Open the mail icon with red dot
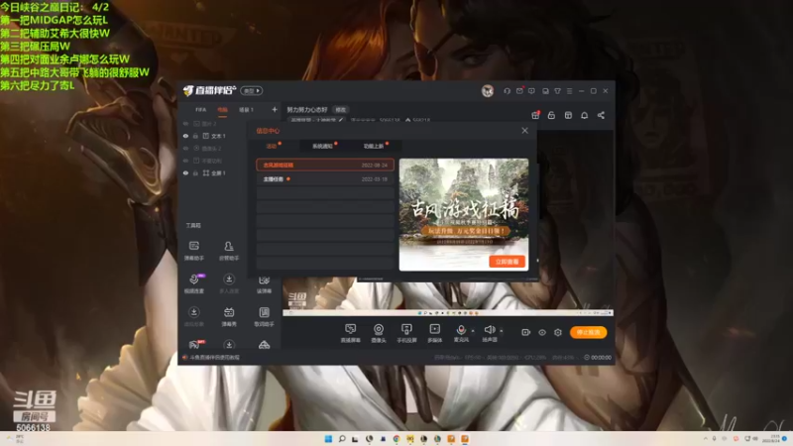 (x=519, y=91)
